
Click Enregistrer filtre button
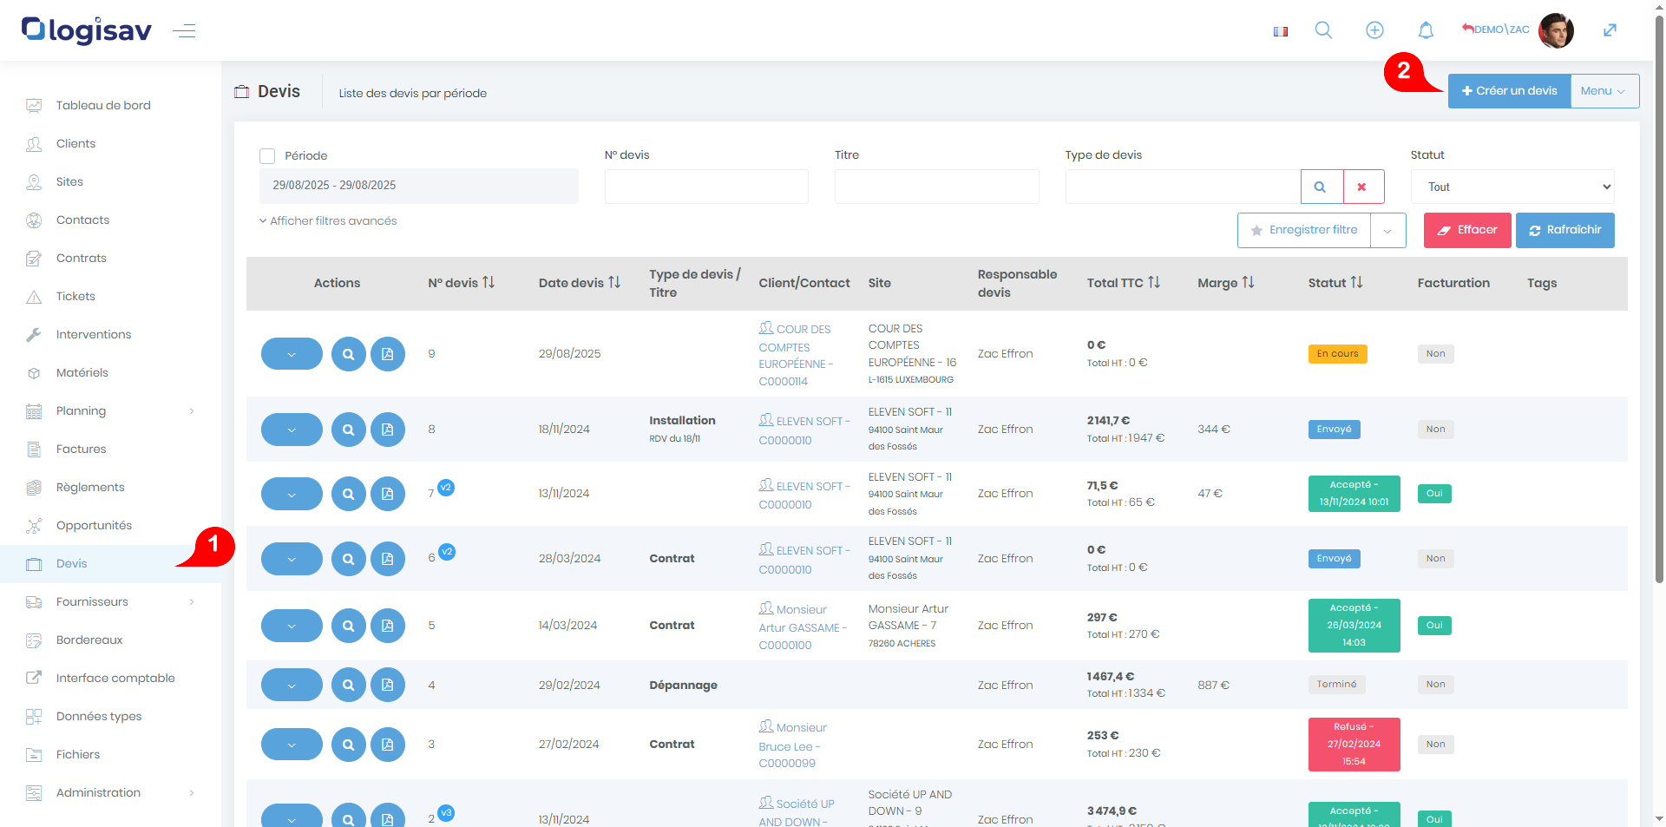tap(1304, 230)
